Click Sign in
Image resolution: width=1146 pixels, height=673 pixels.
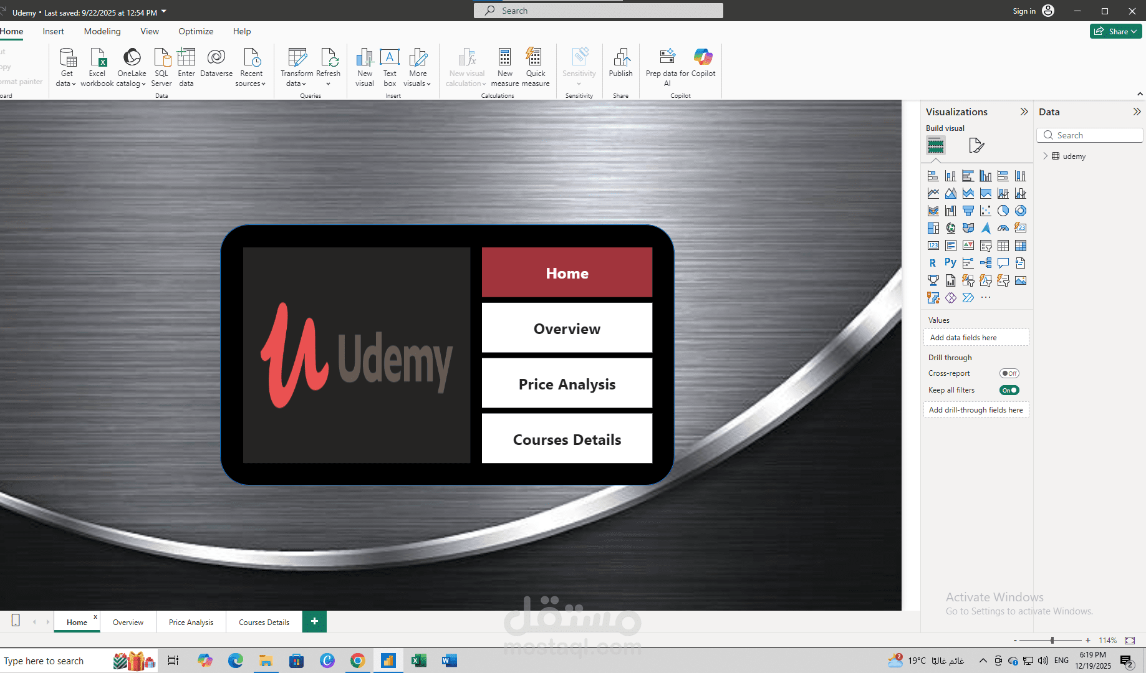[x=1033, y=11]
